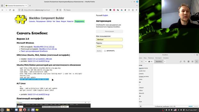Open Переход menu in file manager
Image resolution: width=199 pixels, height=112 pixels.
tap(150, 58)
